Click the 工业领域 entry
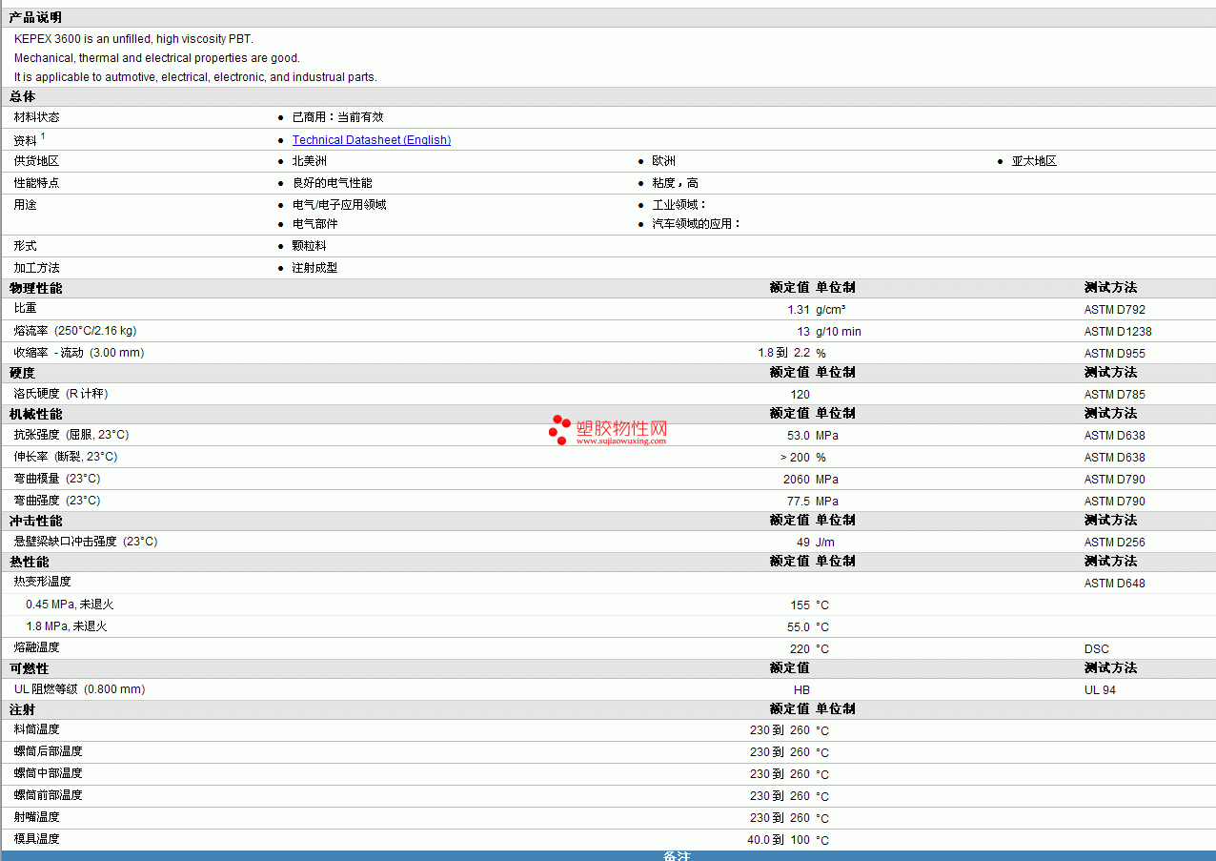This screenshot has width=1216, height=861. (679, 205)
